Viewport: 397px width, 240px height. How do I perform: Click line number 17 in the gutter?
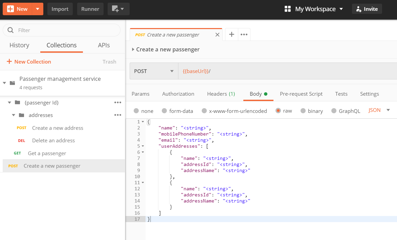click(137, 219)
